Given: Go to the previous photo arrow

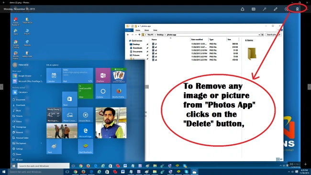Looking at the screenshot, I should click(1, 87).
